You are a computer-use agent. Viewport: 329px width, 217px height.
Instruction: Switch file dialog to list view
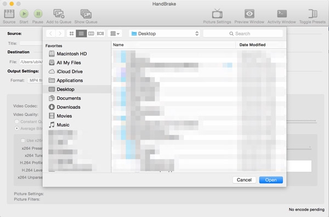tap(81, 33)
